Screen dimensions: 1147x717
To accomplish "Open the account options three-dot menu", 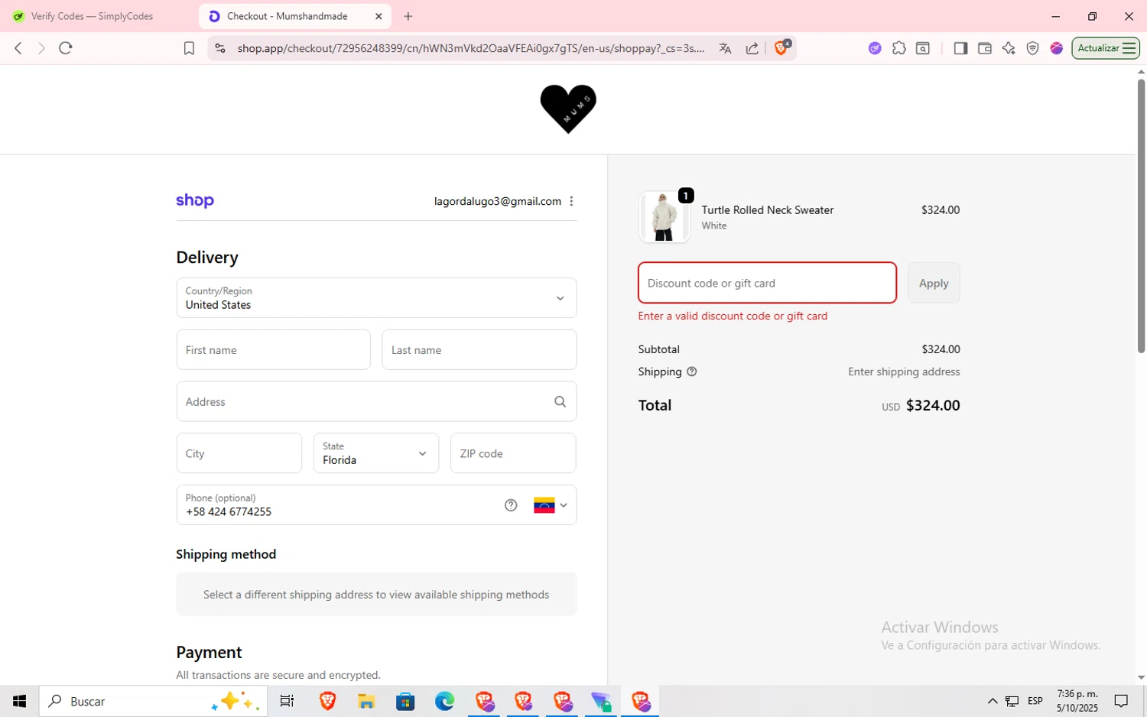I will pos(571,201).
